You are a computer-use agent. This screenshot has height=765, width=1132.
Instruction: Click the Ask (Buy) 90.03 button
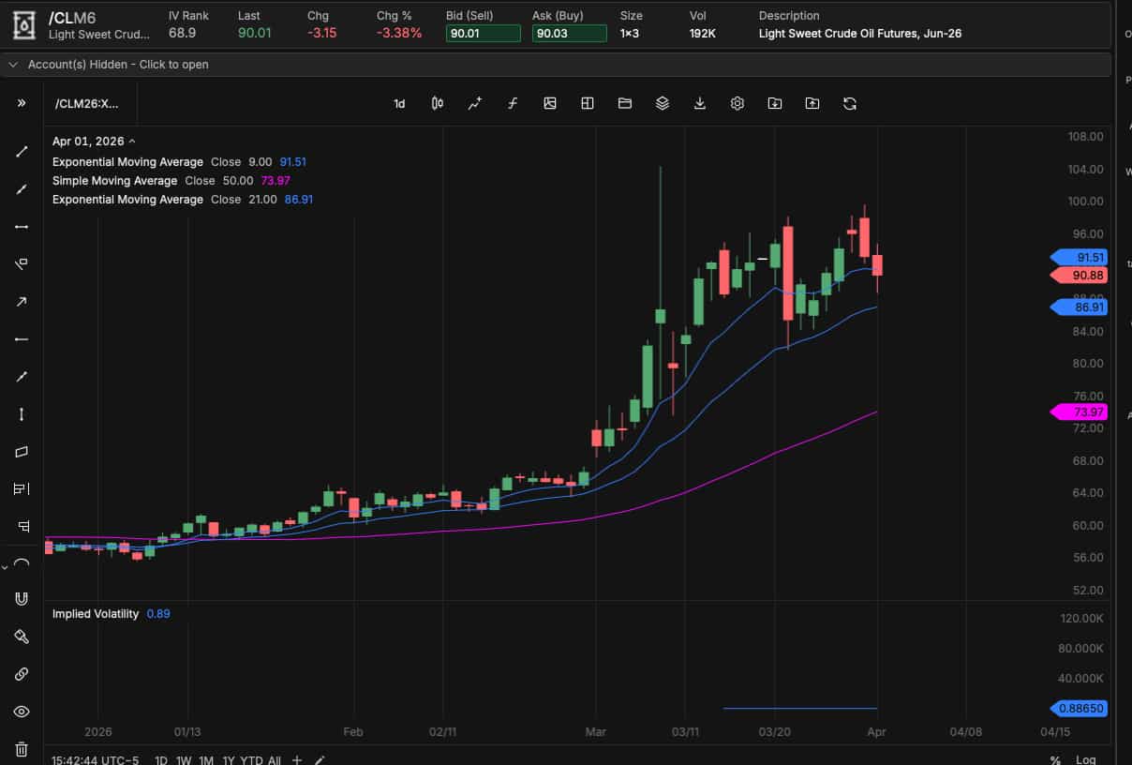point(569,33)
